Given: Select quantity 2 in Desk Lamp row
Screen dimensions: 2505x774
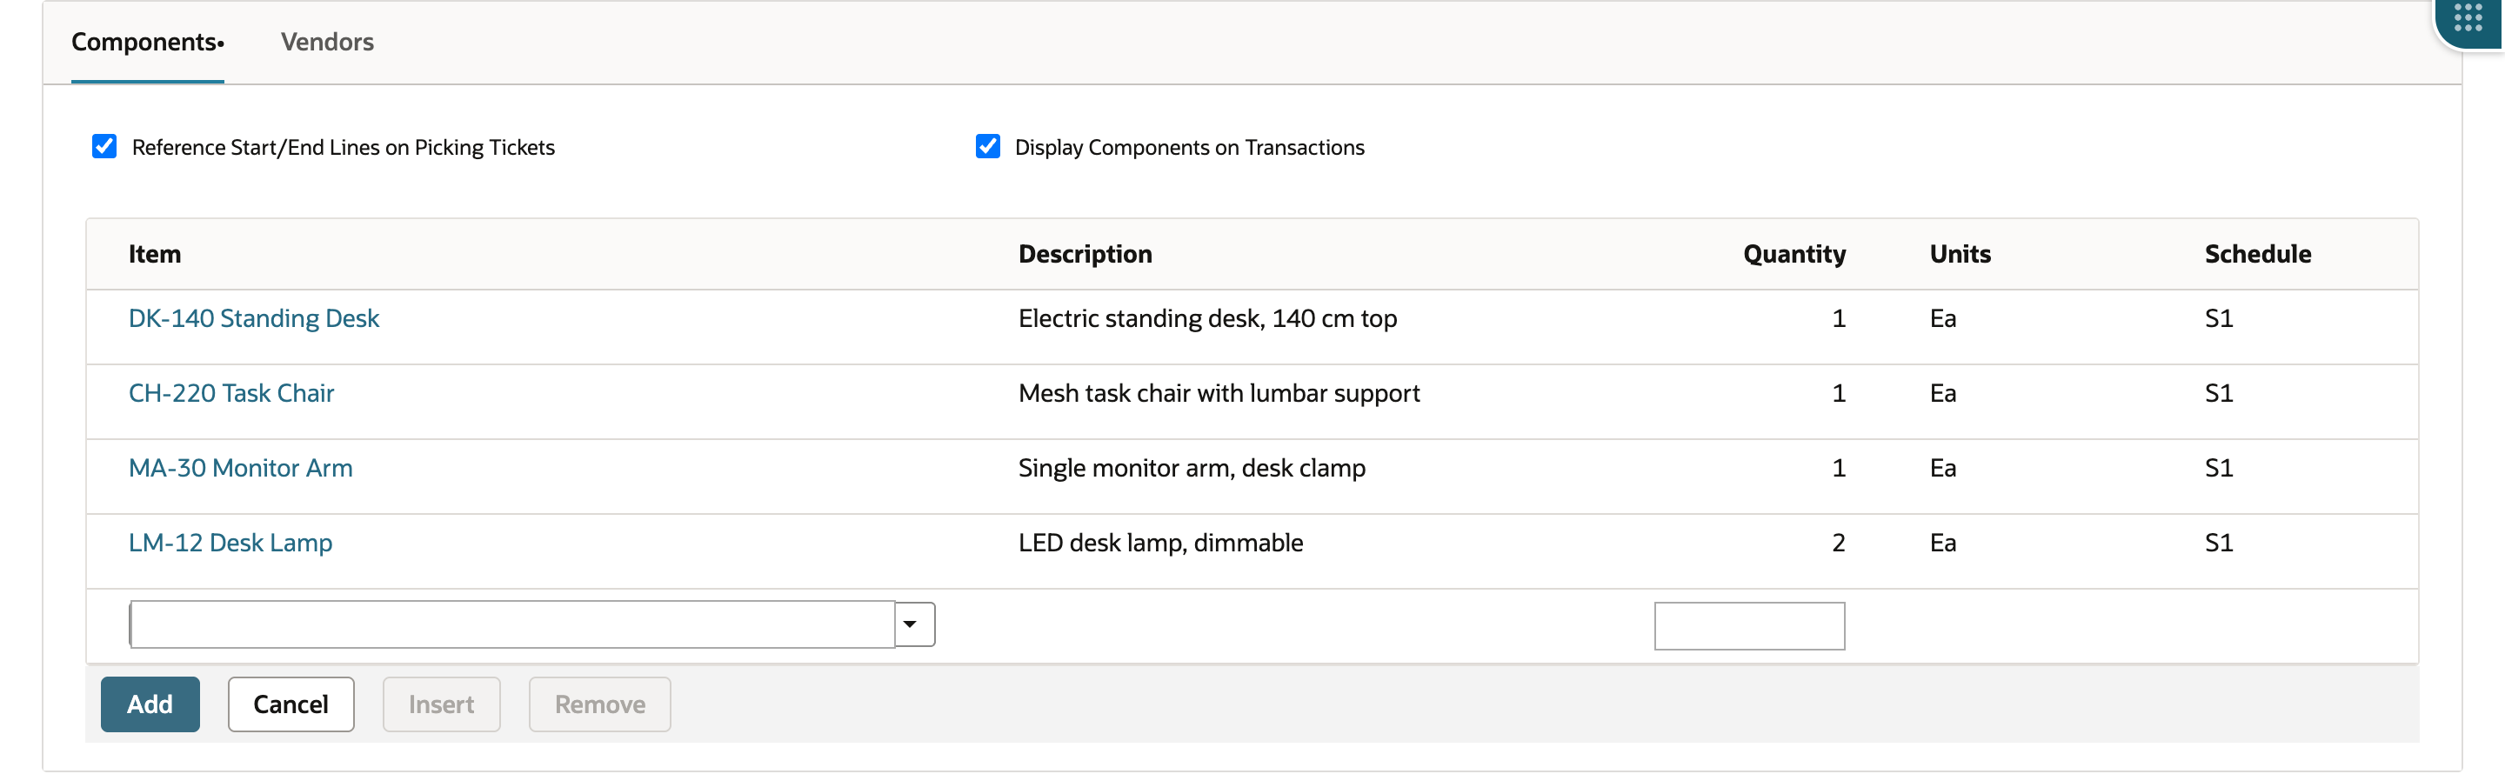Looking at the screenshot, I should point(1838,544).
